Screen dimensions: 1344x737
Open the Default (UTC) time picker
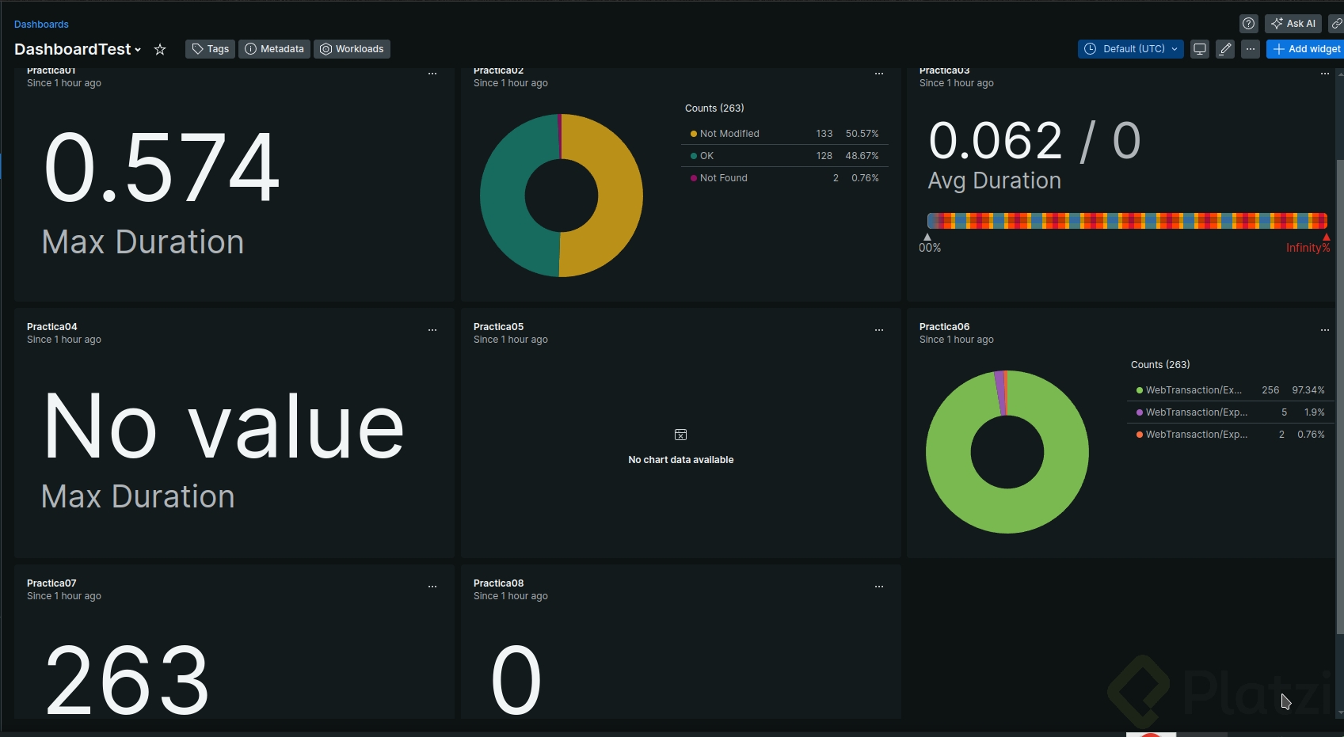tap(1131, 49)
